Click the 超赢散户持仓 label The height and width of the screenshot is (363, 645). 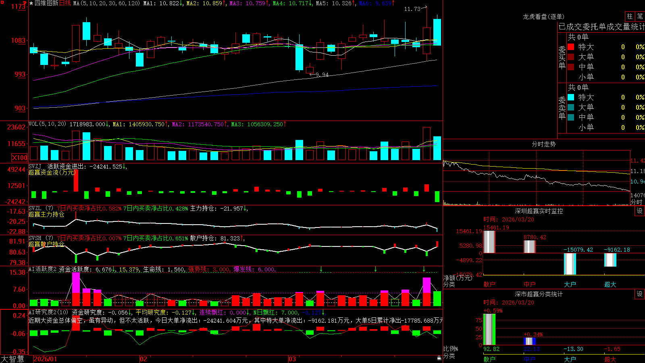pyautogui.click(x=46, y=244)
